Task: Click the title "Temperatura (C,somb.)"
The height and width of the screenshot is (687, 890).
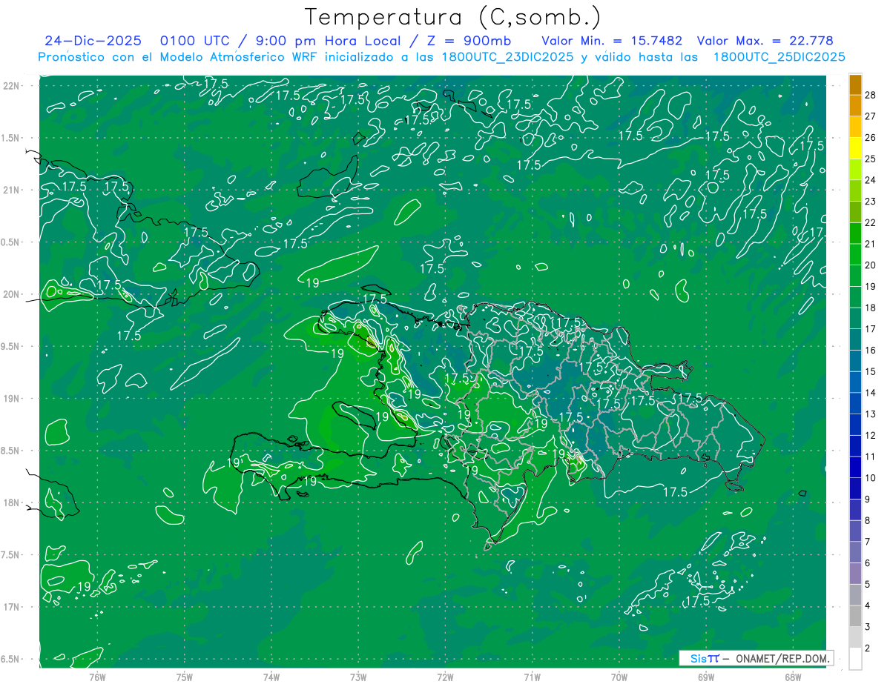Action: pyautogui.click(x=453, y=17)
